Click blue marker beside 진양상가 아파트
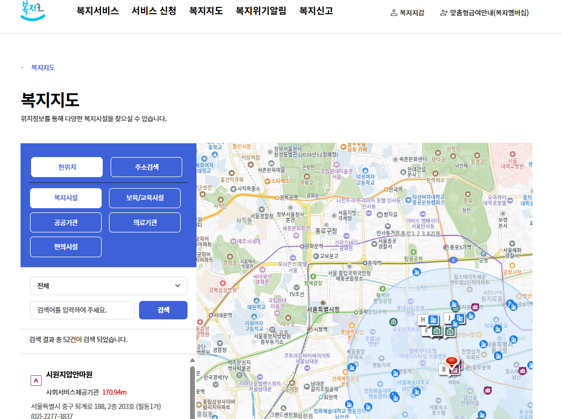This screenshot has height=419, width=562. point(498,356)
